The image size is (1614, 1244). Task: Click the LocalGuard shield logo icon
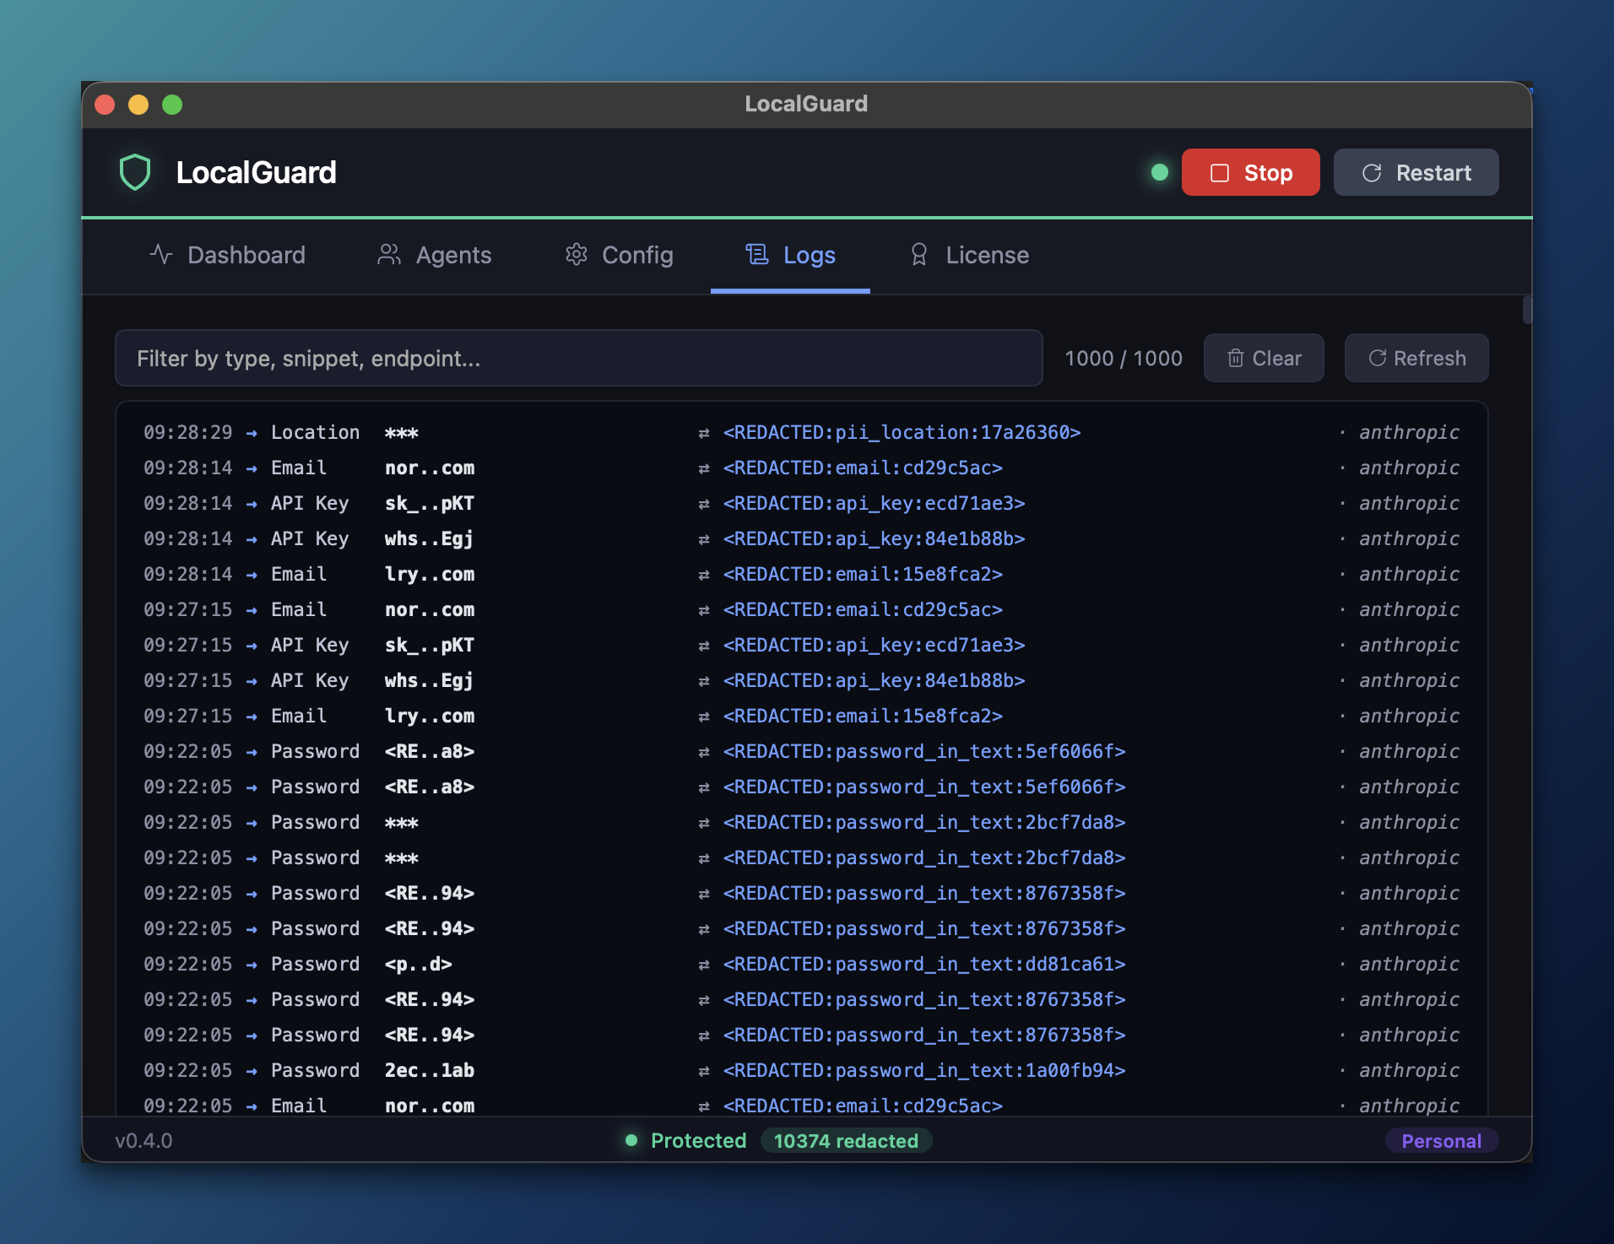[x=135, y=172]
